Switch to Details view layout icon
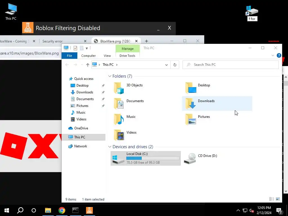 click(x=272, y=199)
